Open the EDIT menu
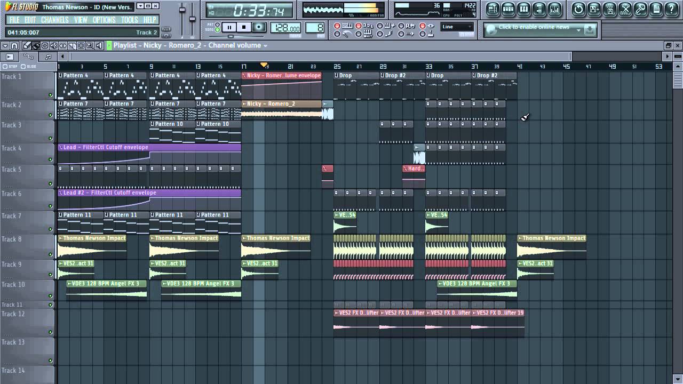 30,20
